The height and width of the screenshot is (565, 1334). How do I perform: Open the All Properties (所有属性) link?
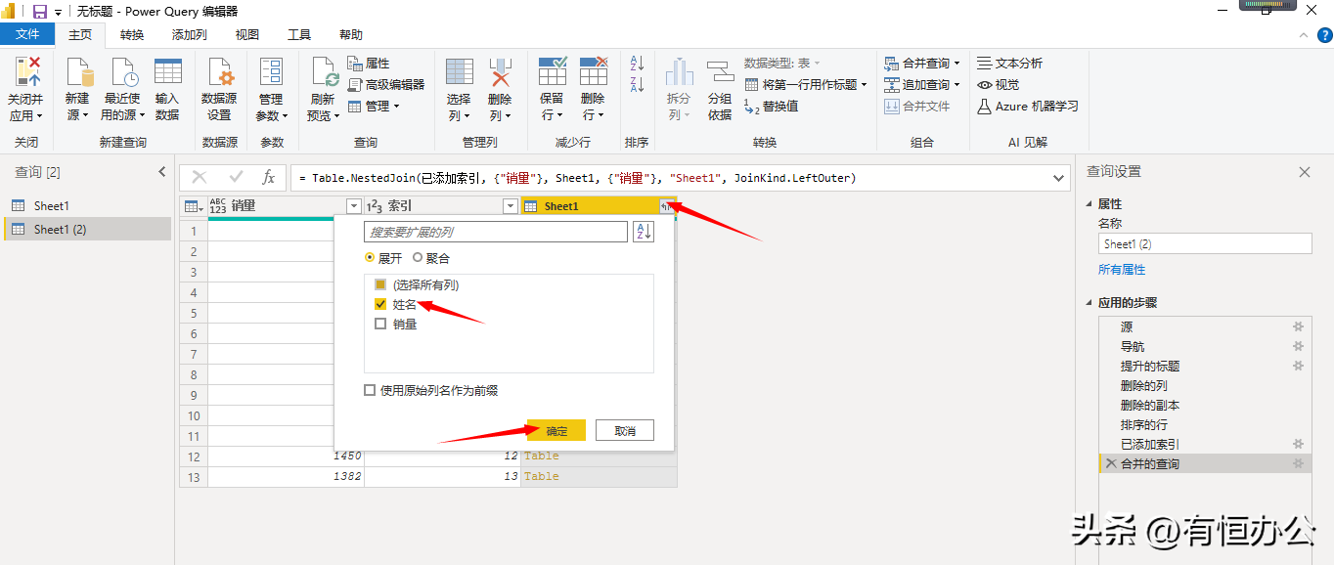1122,270
